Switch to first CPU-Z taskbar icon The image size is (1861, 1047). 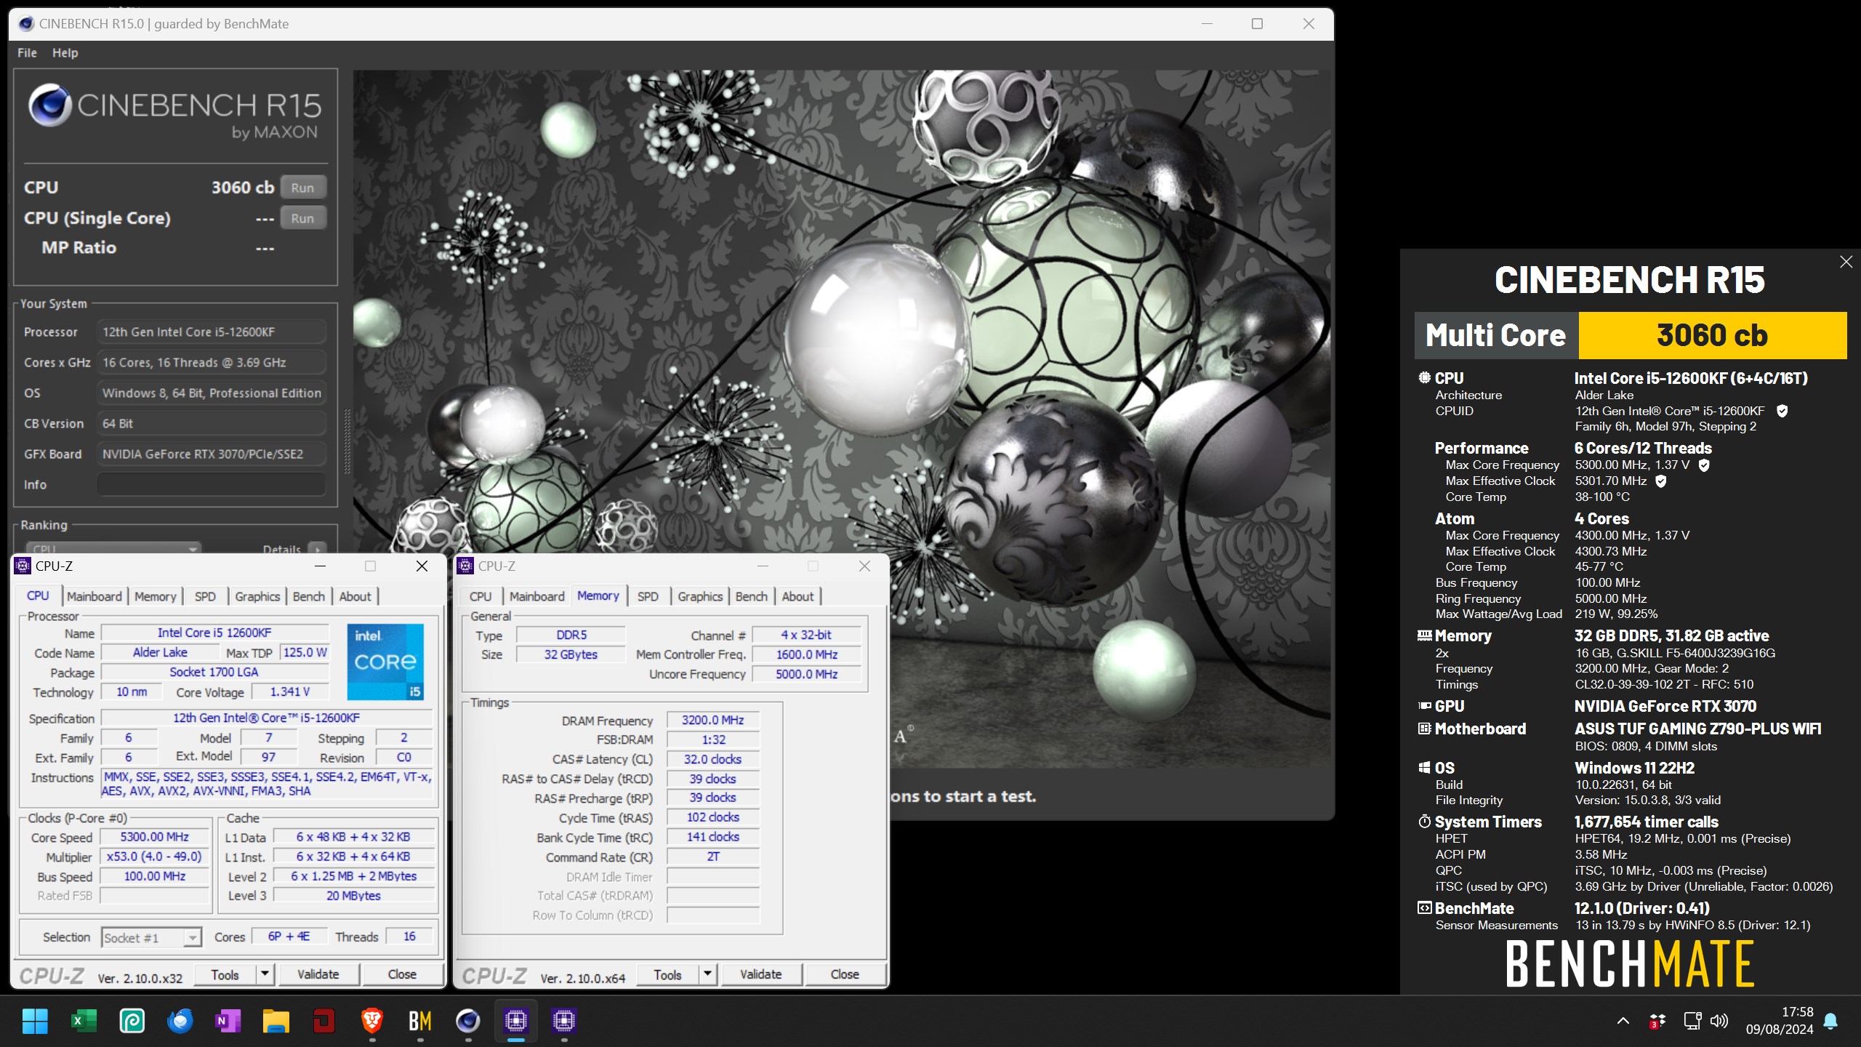point(516,1021)
